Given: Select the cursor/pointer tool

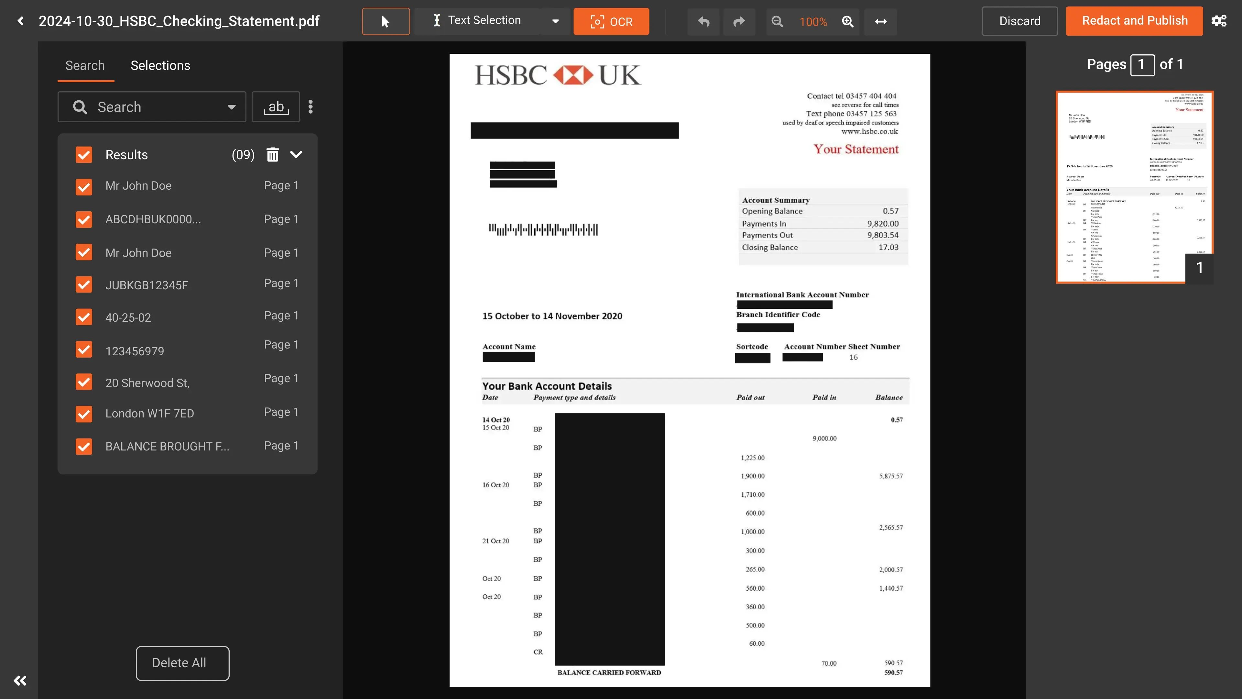Looking at the screenshot, I should [385, 21].
